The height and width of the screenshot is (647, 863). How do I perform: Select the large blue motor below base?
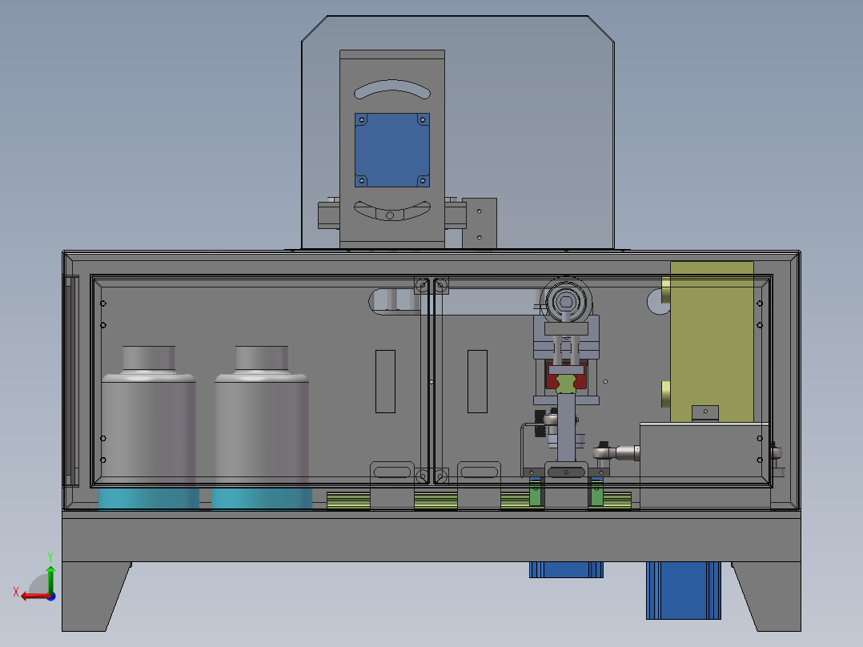tap(684, 590)
